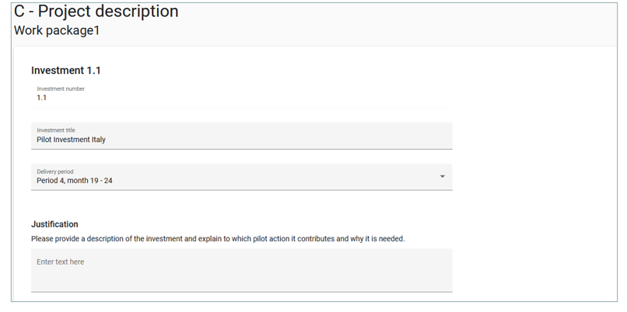Click the 'Investment title' small label
Viewport: 627px width, 312px height.
click(x=56, y=130)
